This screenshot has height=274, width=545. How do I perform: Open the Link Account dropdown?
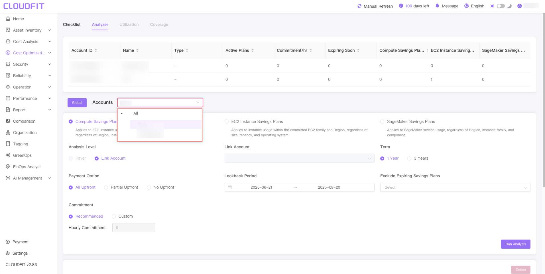click(x=300, y=158)
